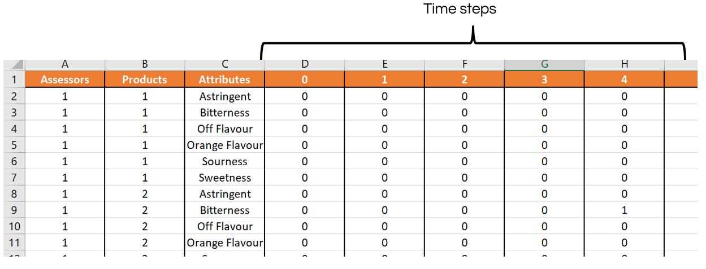The width and height of the screenshot is (706, 269).
Task: Click the orange header cell labeled 3
Action: [544, 80]
